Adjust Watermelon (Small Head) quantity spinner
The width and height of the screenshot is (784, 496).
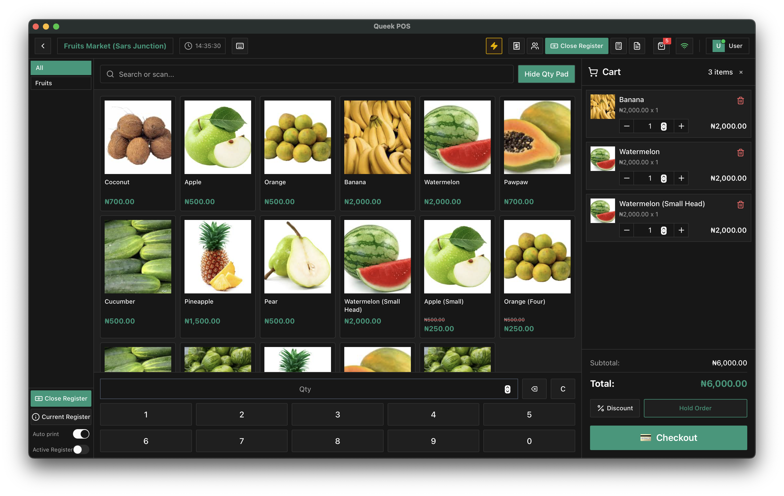(664, 230)
